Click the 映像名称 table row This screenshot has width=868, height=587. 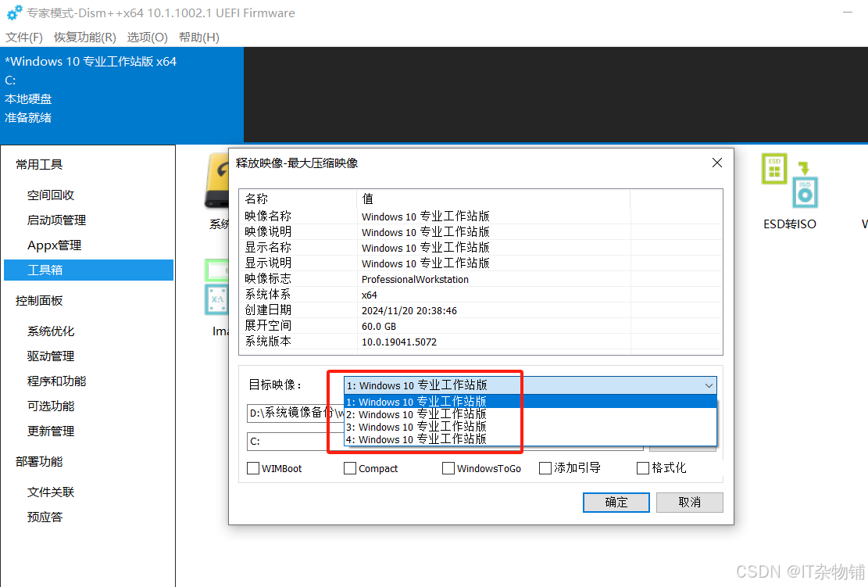point(480,216)
